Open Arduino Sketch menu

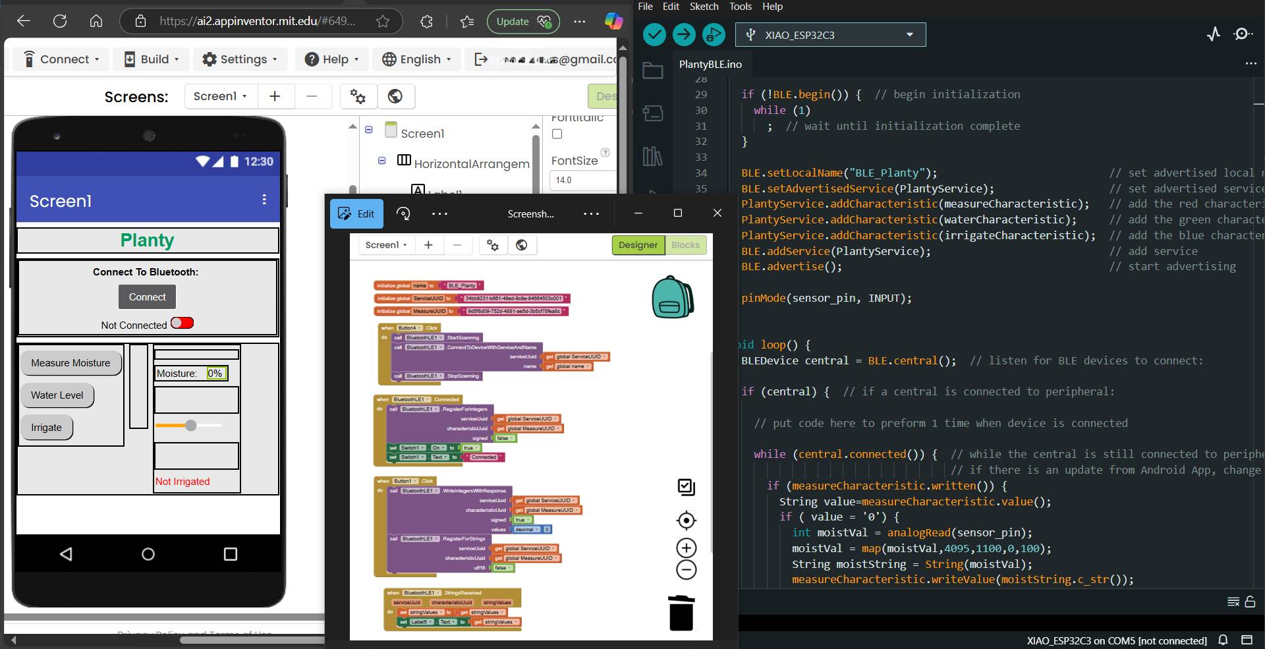pyautogui.click(x=704, y=7)
